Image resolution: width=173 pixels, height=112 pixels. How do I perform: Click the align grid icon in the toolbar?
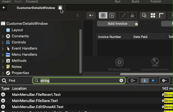(x=153, y=15)
